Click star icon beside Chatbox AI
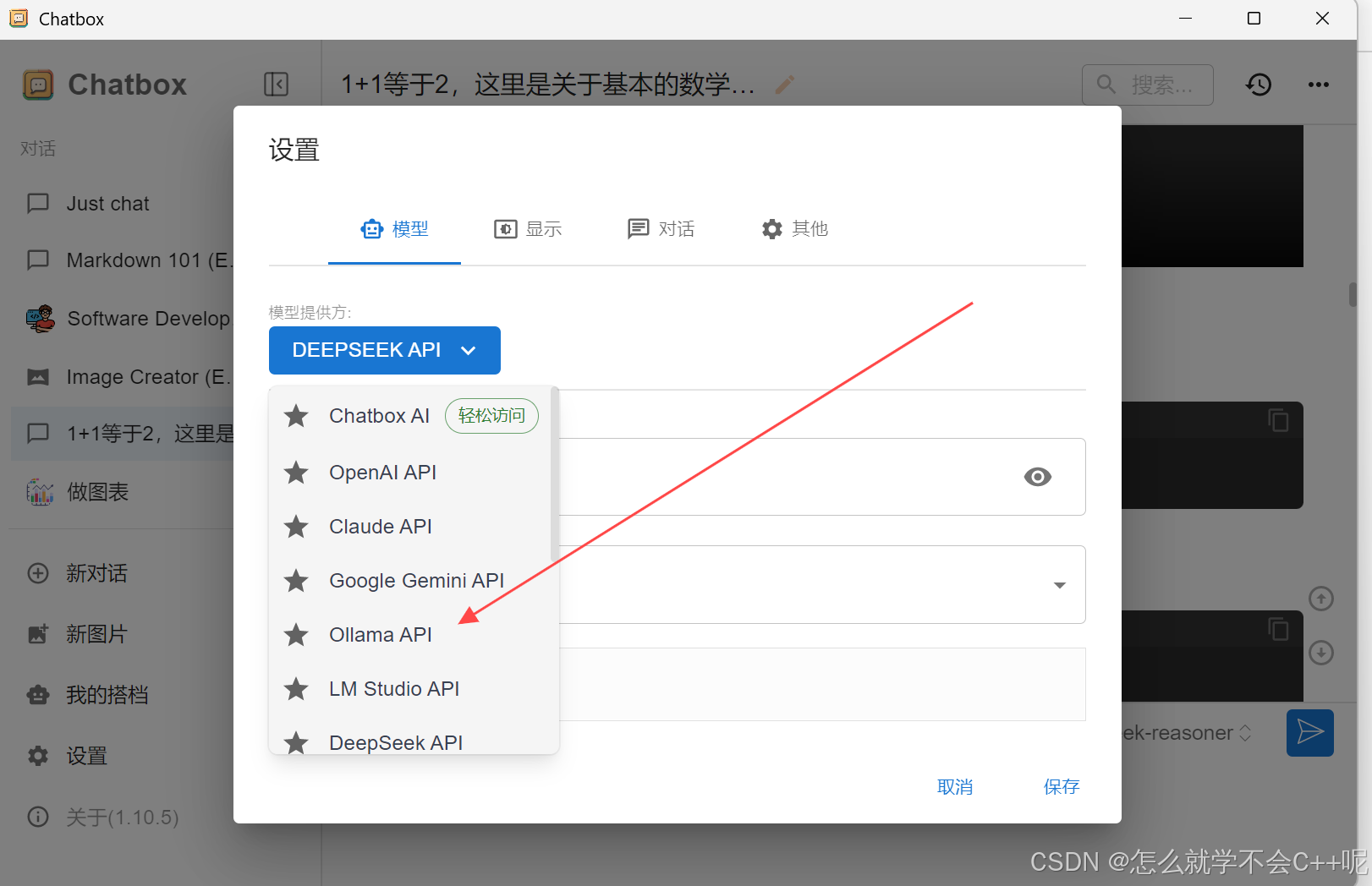 [x=296, y=416]
